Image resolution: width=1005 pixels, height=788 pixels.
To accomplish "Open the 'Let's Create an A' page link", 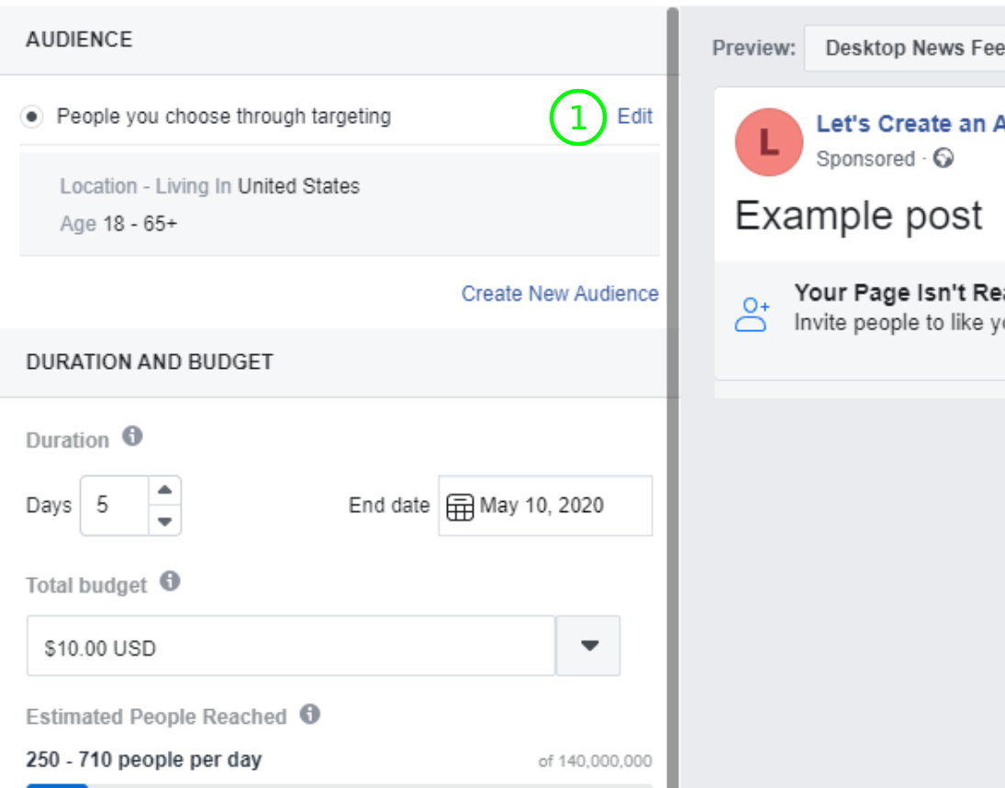I will [x=909, y=124].
